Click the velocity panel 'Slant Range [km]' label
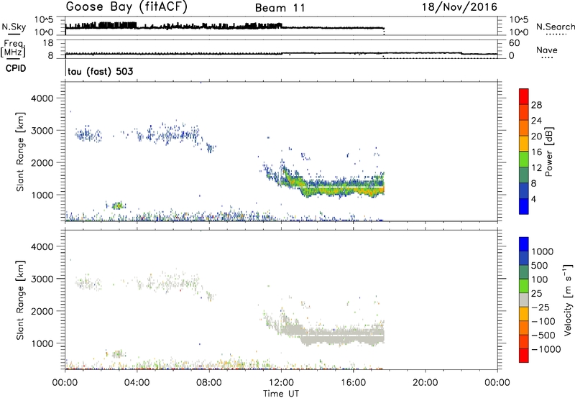The height and width of the screenshot is (398, 575). (x=20, y=300)
